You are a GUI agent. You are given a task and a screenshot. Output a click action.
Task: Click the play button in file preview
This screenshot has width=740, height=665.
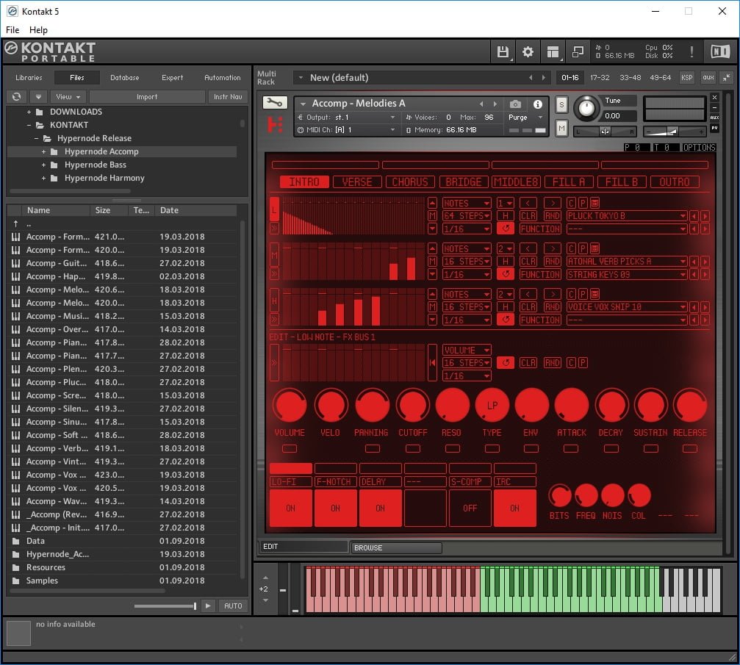click(x=208, y=605)
